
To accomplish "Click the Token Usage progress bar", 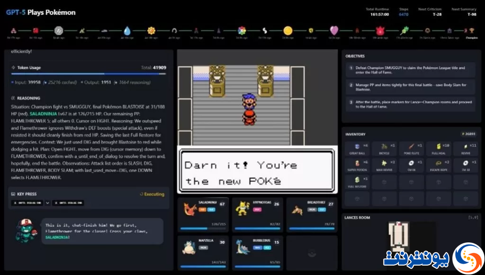I will pyautogui.click(x=89, y=74).
